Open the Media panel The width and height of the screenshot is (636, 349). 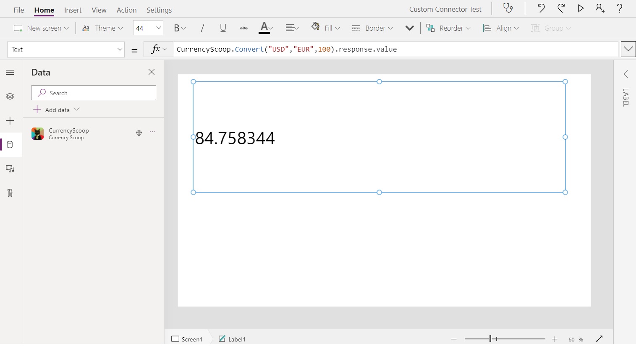[x=10, y=169]
